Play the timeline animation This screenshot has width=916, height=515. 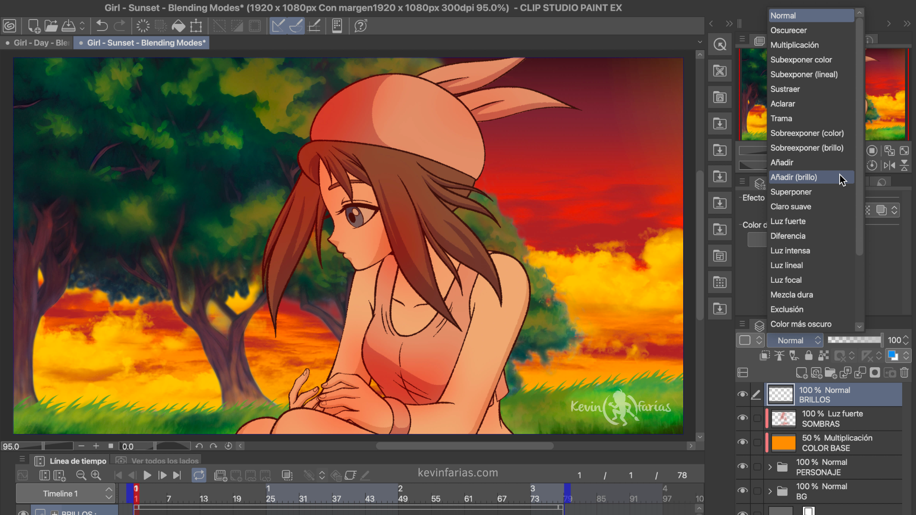[147, 475]
